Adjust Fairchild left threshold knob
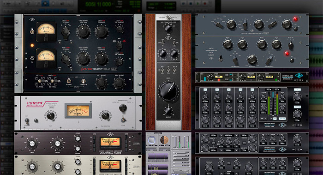This screenshot has height=175, width=323. 102,32
